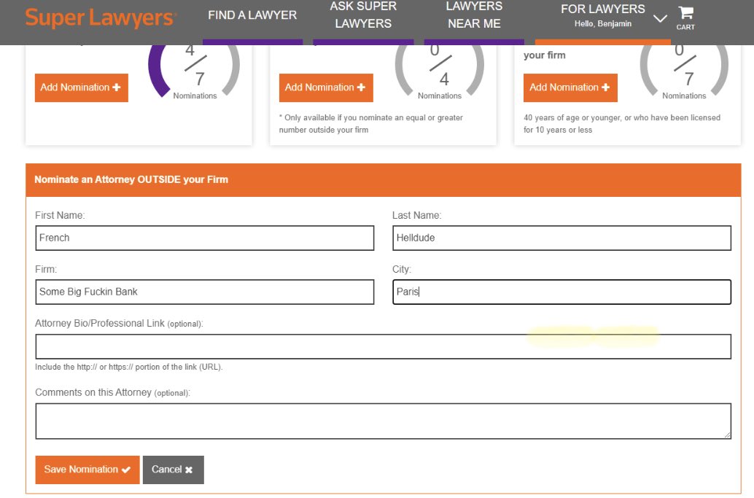
Task: Expand the For Lawyers dropdown chevron
Action: coord(660,19)
